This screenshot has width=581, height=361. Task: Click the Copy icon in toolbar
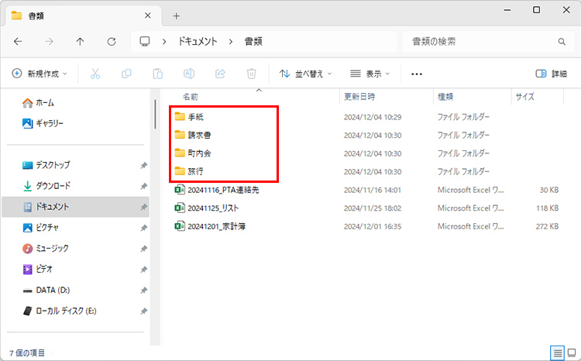tap(126, 74)
